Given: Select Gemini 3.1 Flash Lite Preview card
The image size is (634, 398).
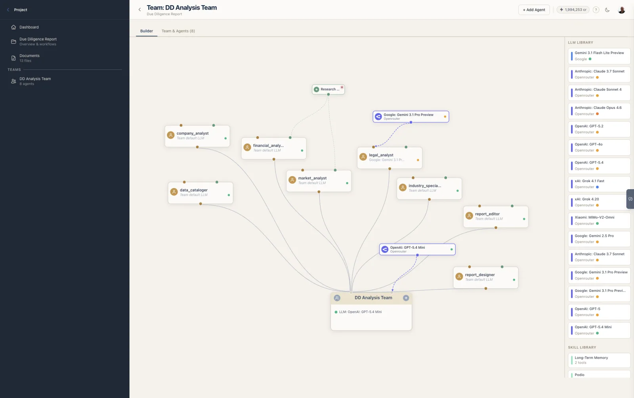Looking at the screenshot, I should coord(599,56).
